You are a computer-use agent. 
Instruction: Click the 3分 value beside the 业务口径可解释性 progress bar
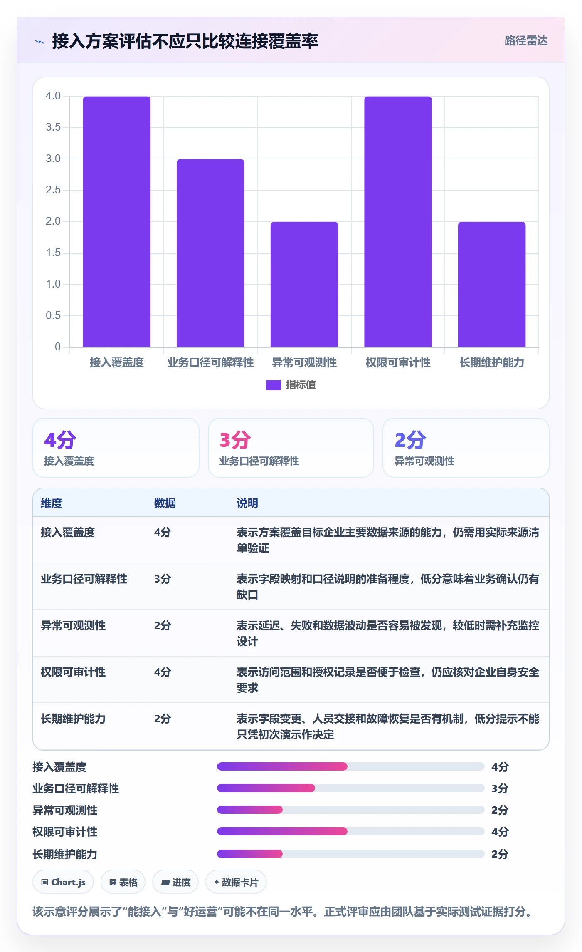[x=500, y=788]
